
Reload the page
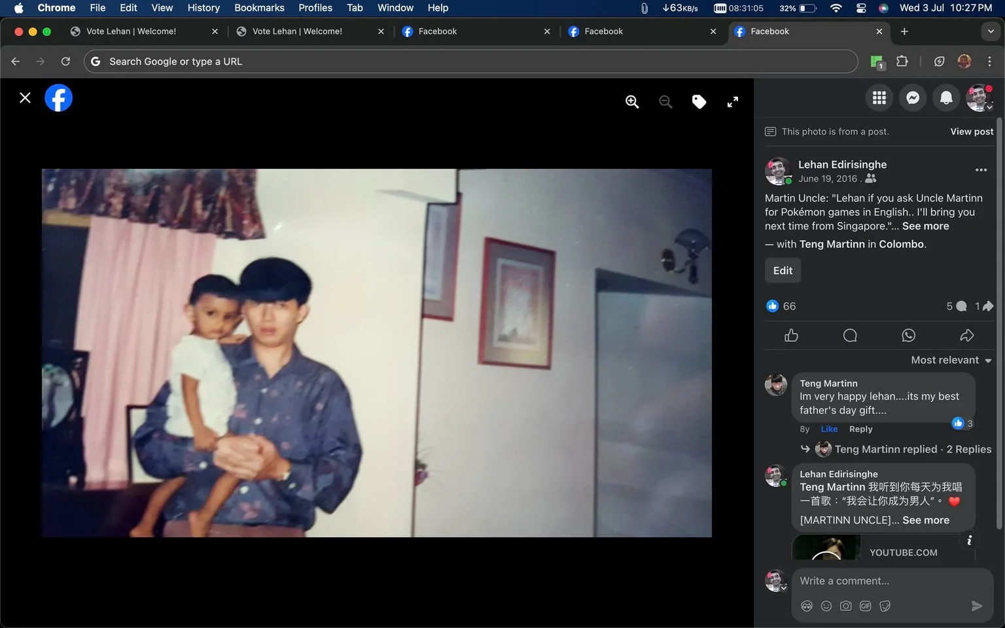tap(65, 61)
